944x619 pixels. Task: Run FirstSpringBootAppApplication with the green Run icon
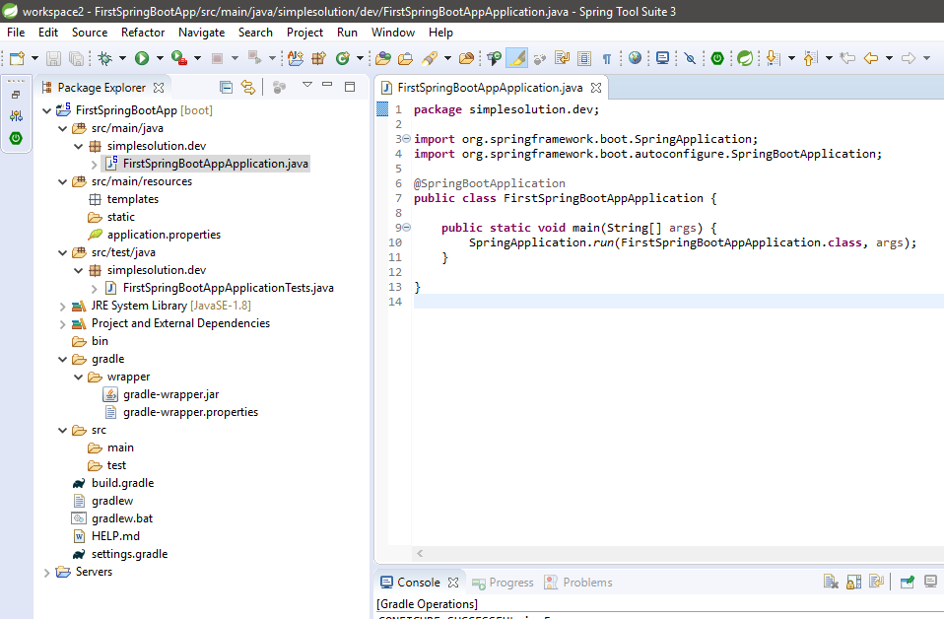click(x=142, y=56)
